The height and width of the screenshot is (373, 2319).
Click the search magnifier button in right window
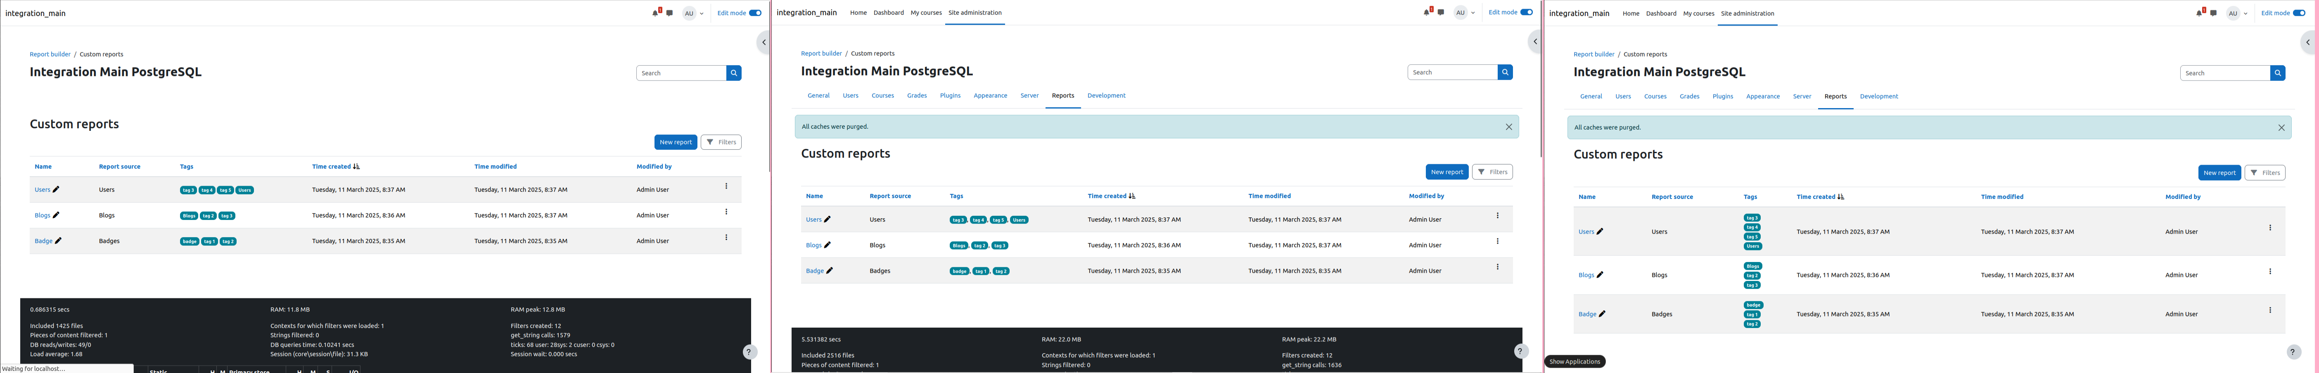click(x=2278, y=73)
